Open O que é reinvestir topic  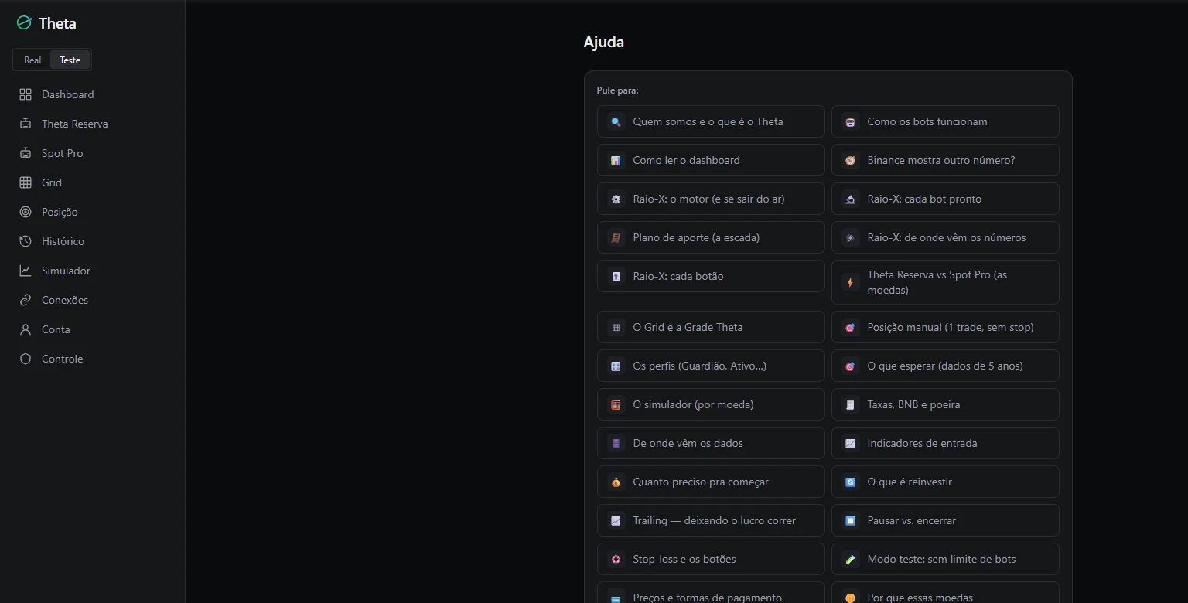tap(945, 482)
